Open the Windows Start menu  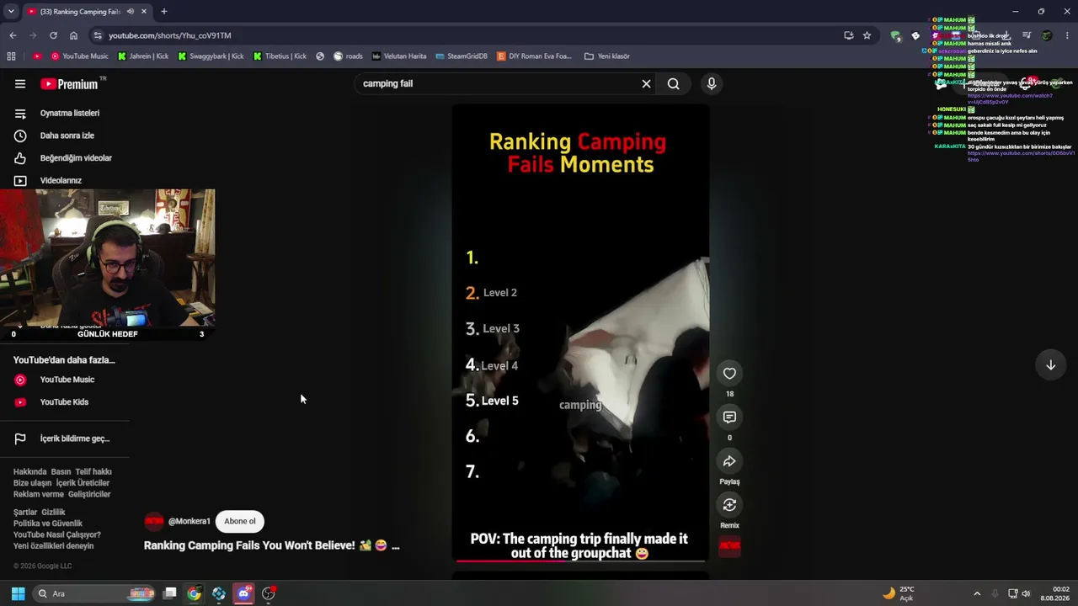[18, 593]
